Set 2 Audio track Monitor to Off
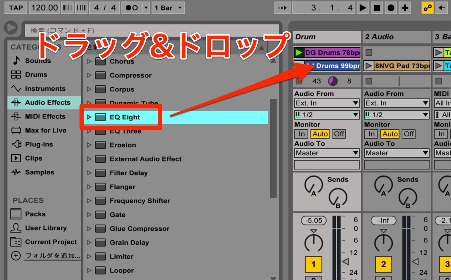Screen dimensions: 451x280 (x=409, y=134)
